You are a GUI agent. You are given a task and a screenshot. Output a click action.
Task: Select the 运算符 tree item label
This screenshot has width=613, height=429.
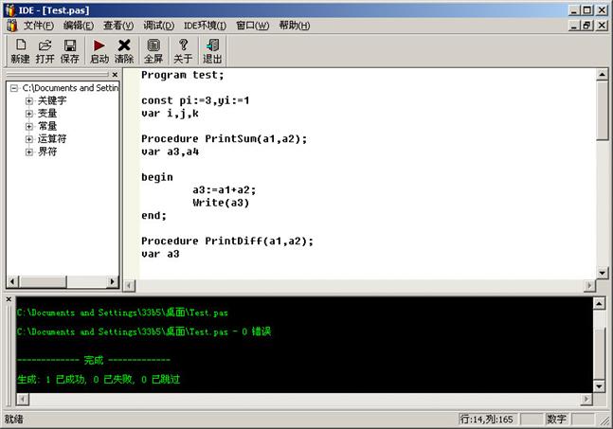click(52, 138)
